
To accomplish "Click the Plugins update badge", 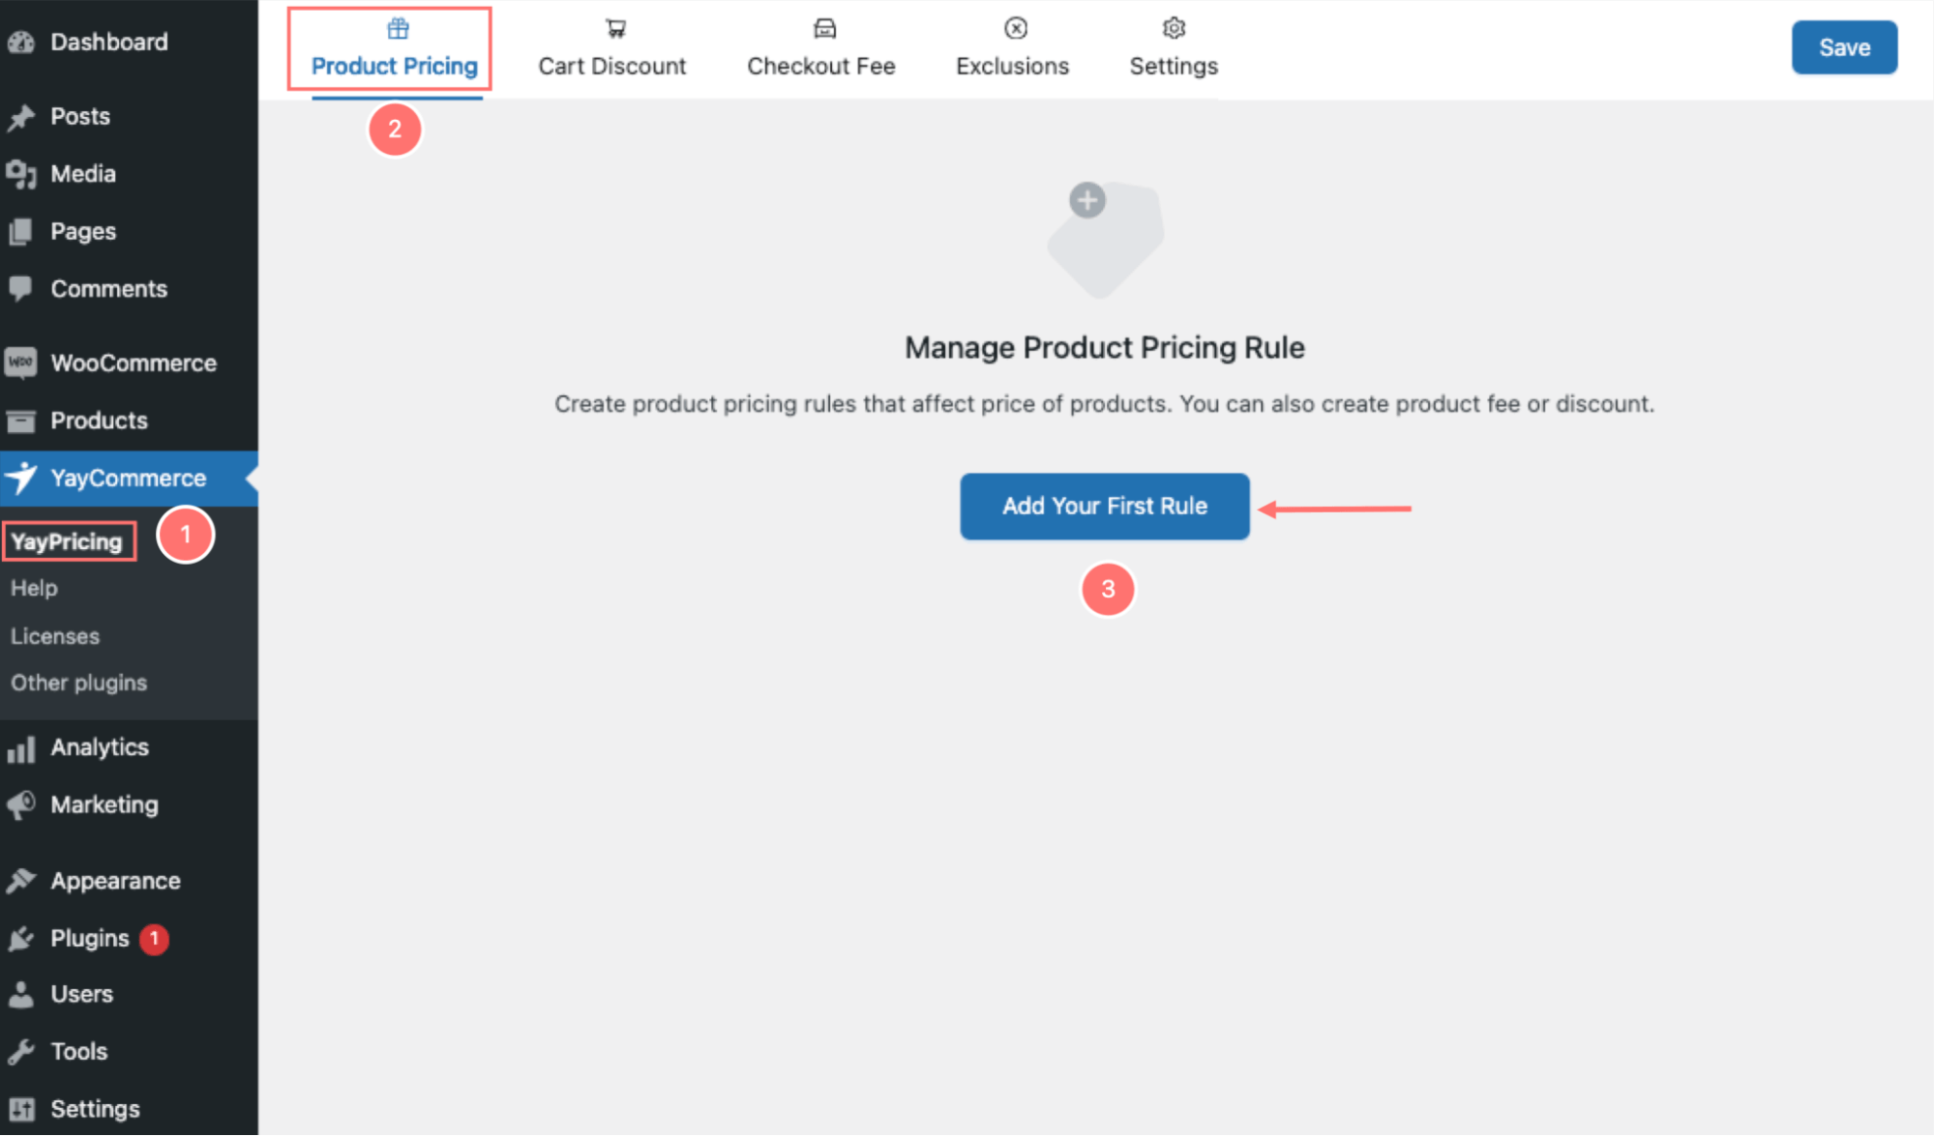I will (x=154, y=938).
